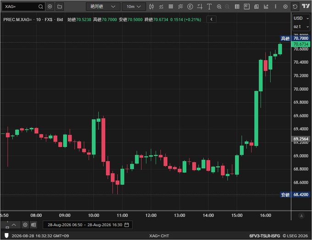Click the export chart image icon

(x=266, y=6)
